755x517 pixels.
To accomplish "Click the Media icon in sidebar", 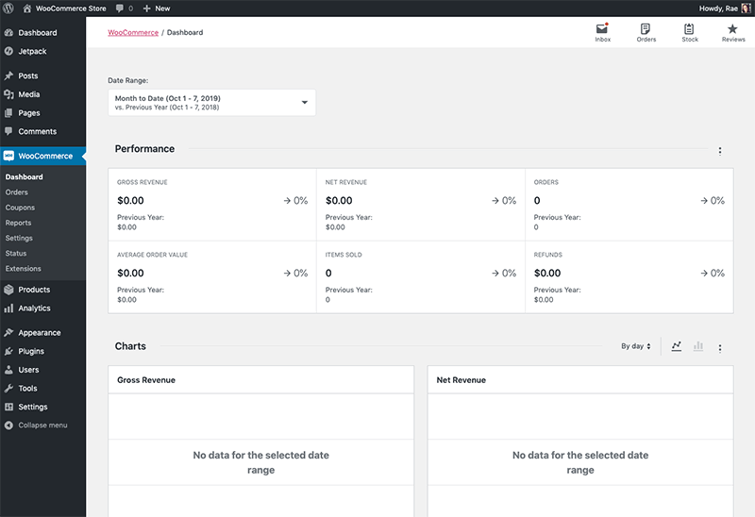I will 8,94.
